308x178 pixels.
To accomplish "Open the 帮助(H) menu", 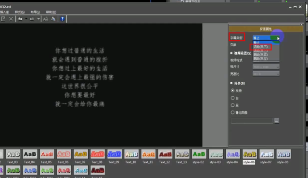I will 51,12.
